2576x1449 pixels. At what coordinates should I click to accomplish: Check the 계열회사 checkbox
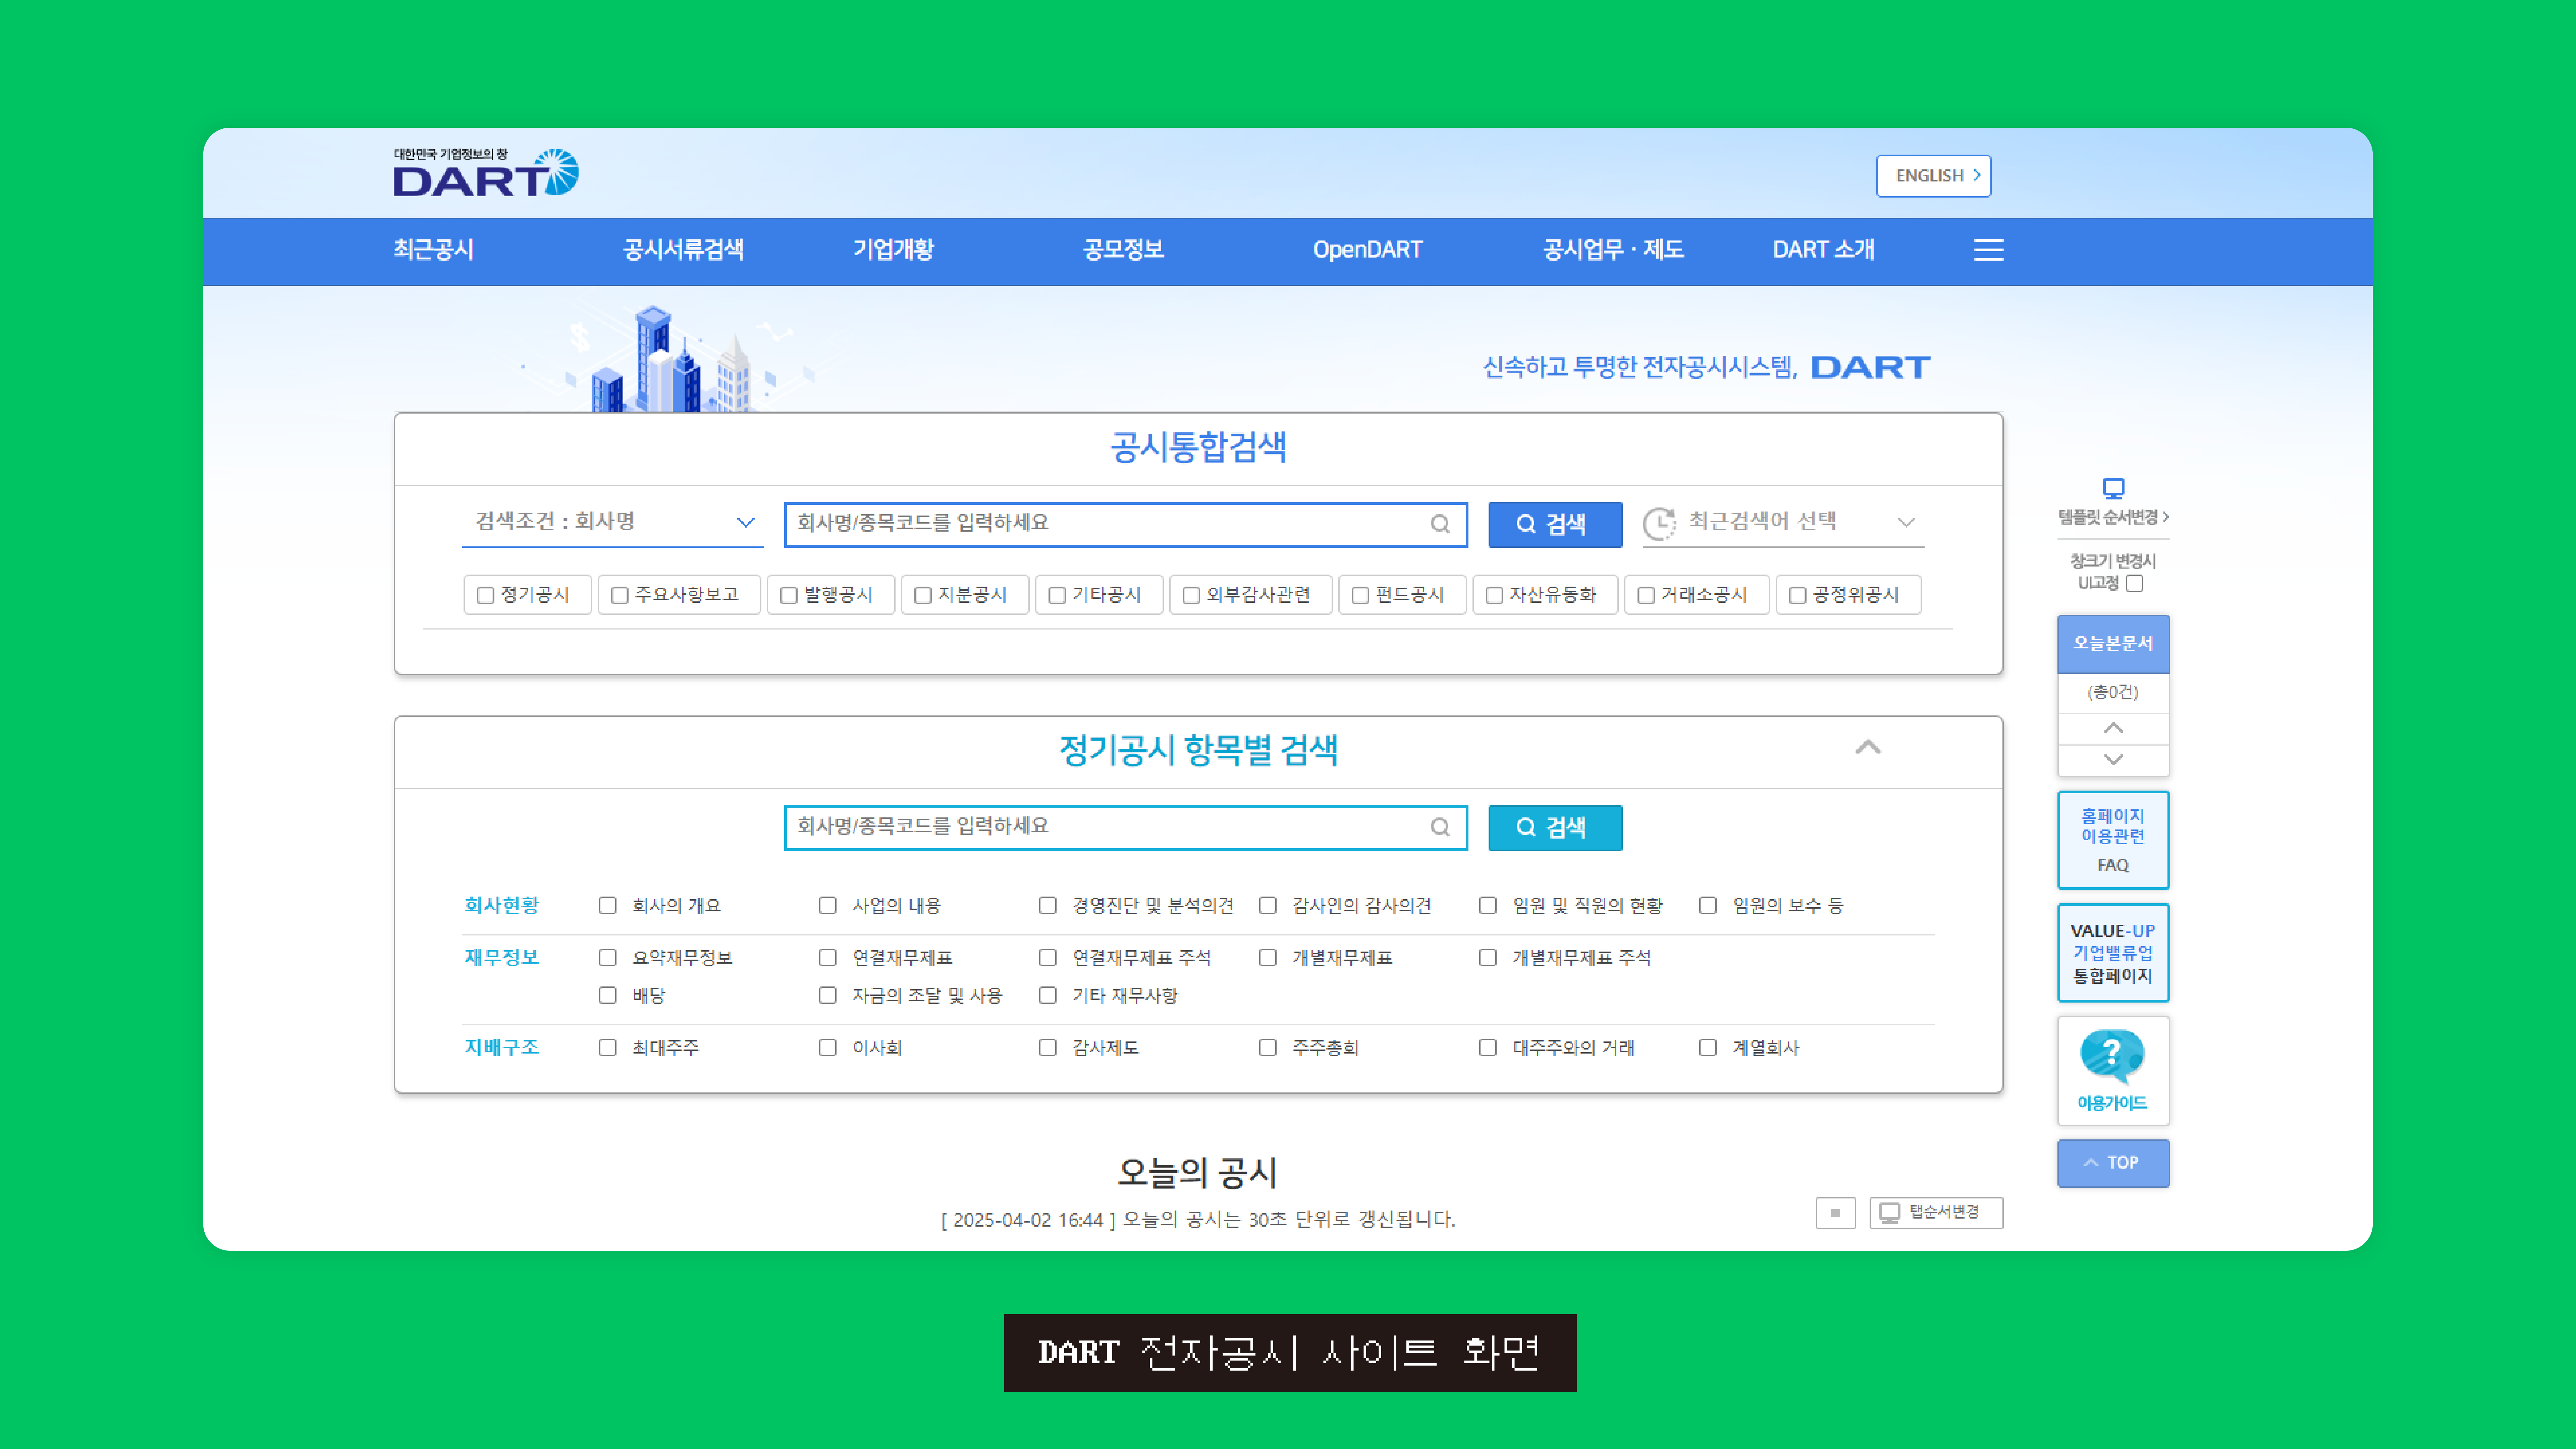(x=1708, y=1048)
